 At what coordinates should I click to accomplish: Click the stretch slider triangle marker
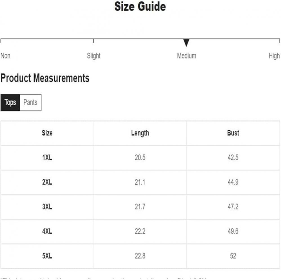coord(186,43)
